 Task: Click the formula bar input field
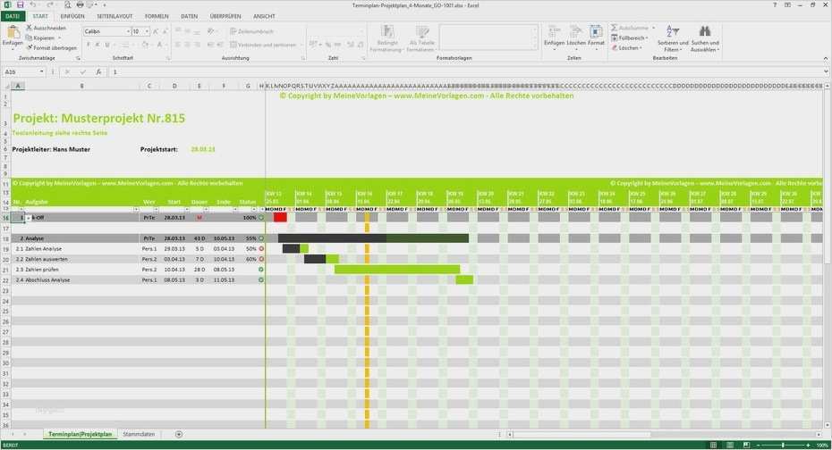(x=467, y=71)
